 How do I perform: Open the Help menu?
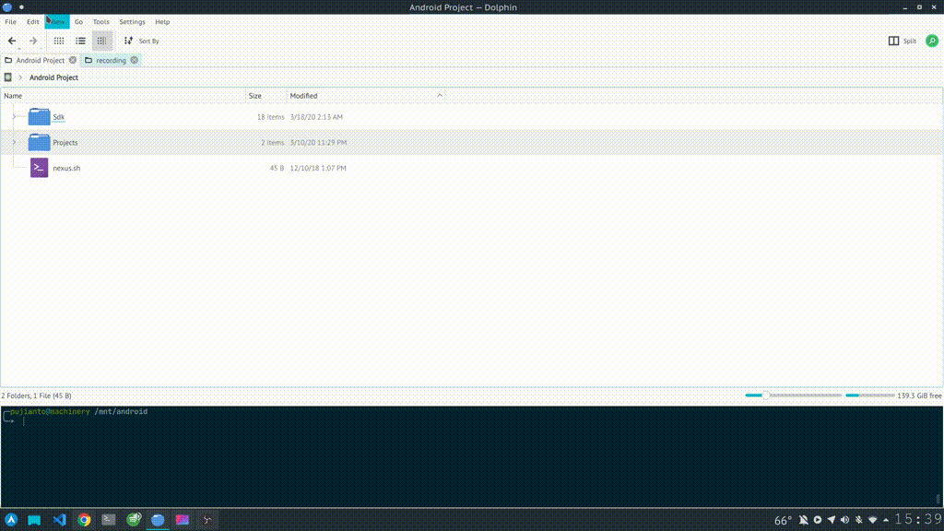(x=162, y=22)
